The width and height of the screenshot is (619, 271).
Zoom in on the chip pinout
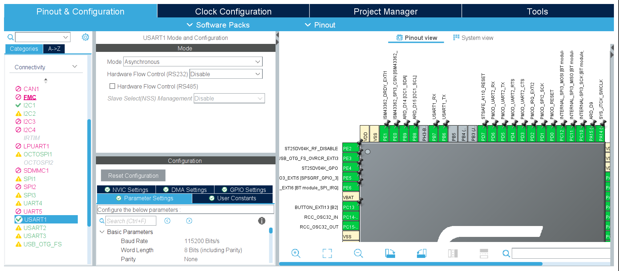[x=296, y=253]
